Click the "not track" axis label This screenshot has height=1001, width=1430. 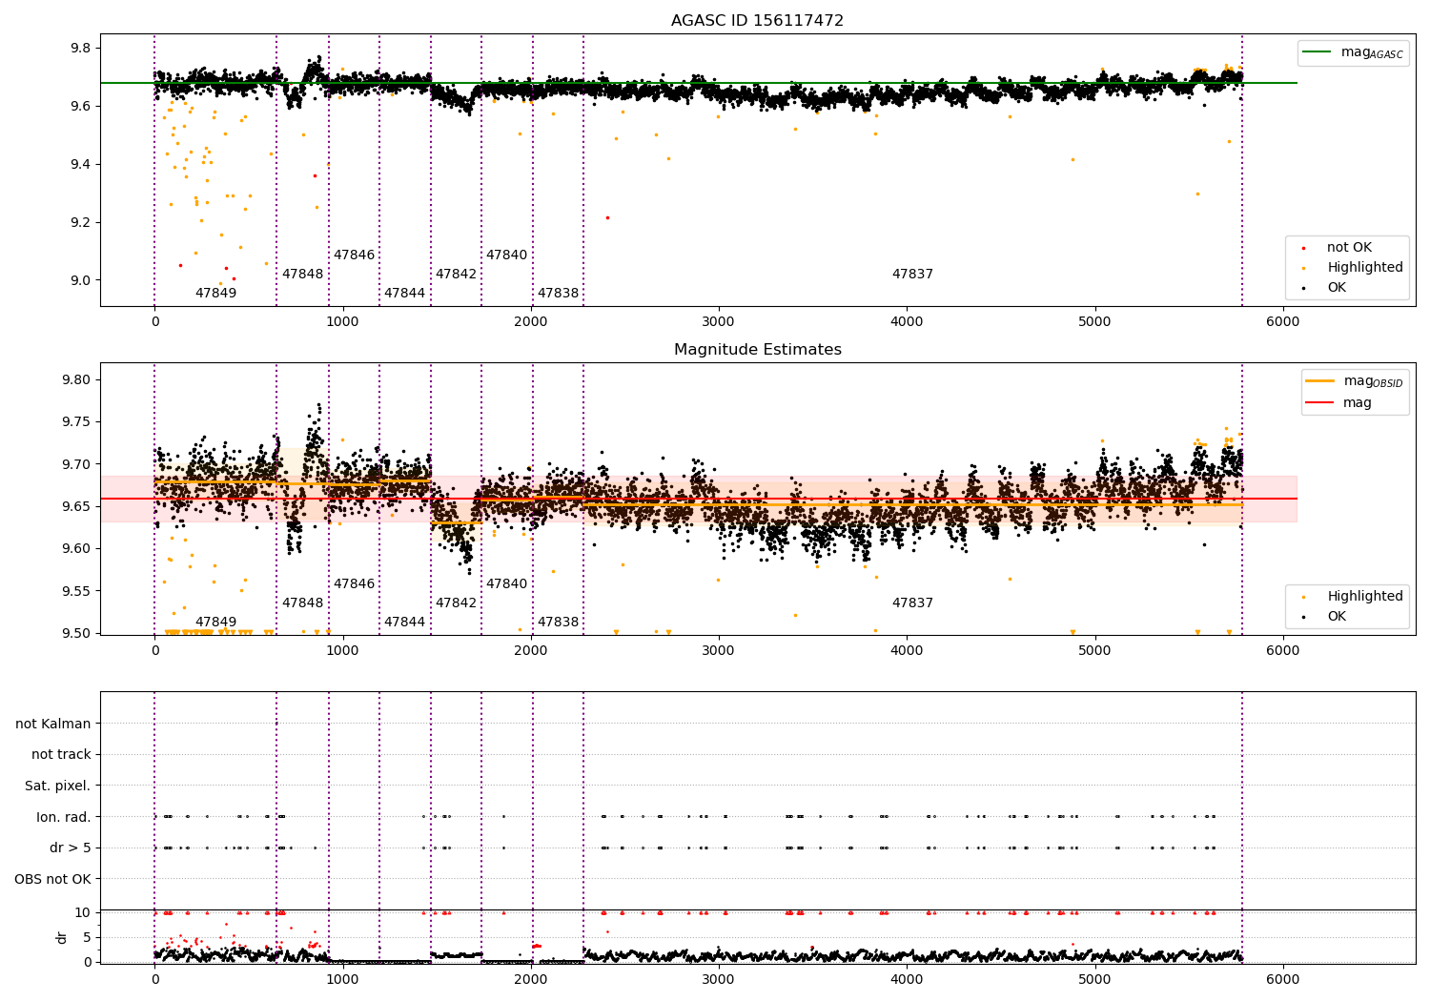tap(61, 755)
